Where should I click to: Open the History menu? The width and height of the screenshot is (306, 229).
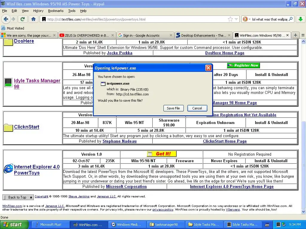click(x=38, y=11)
